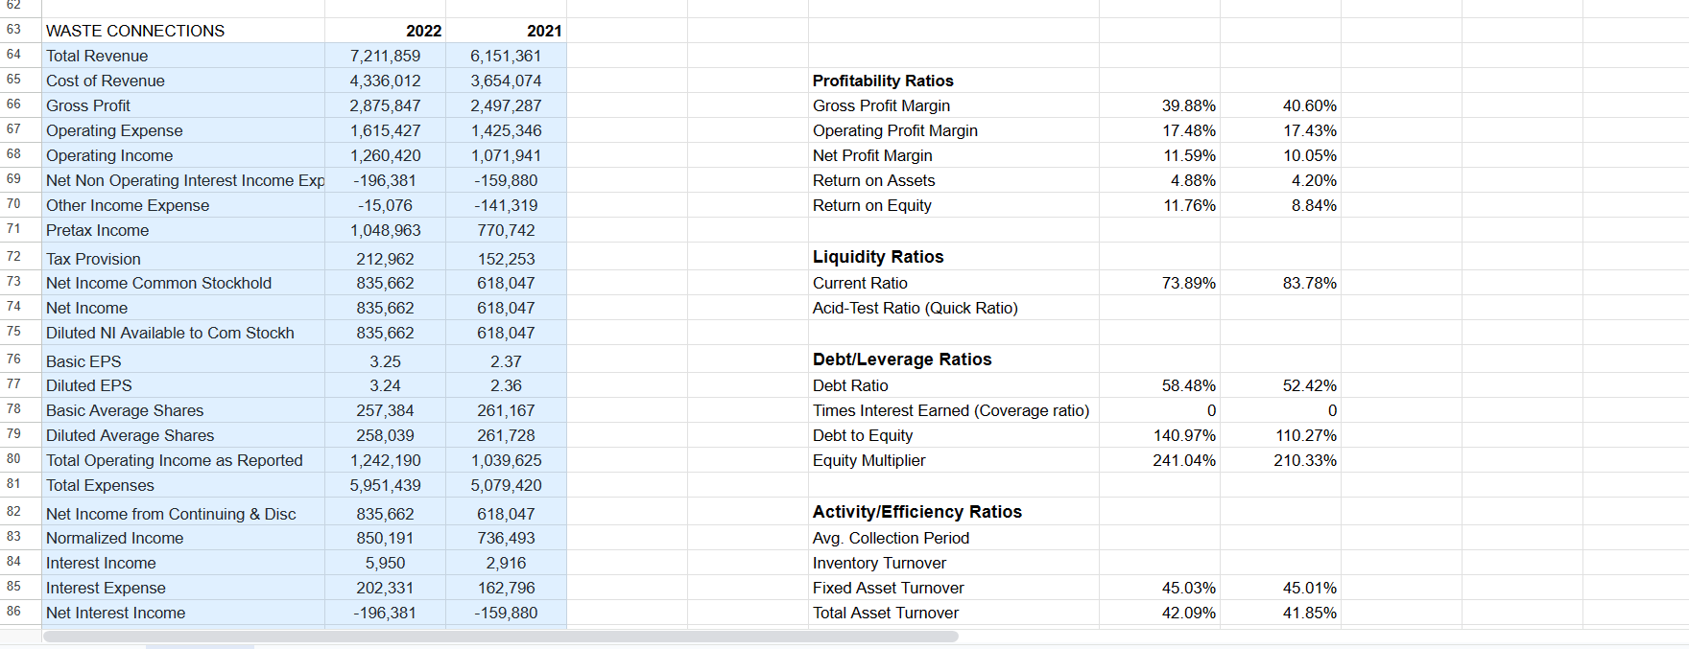The height and width of the screenshot is (649, 1689).
Task: Select Operating Expense value 1,615,427
Action: click(x=385, y=130)
